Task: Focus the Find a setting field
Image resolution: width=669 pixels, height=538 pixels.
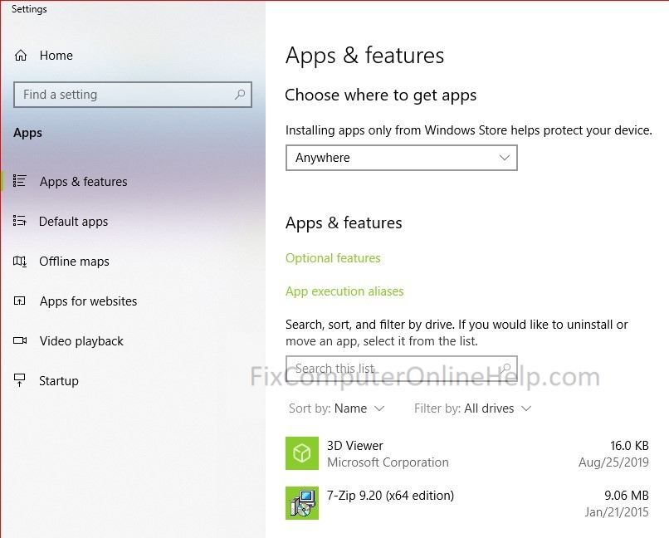Action: coord(132,95)
